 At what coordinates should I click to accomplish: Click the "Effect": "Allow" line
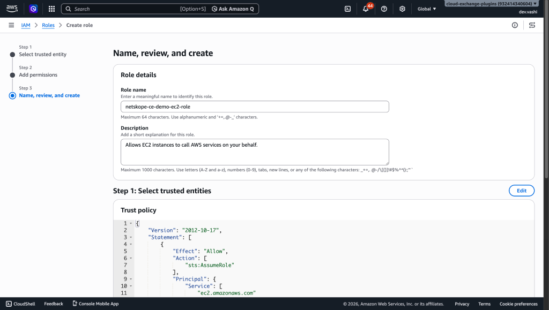point(201,251)
